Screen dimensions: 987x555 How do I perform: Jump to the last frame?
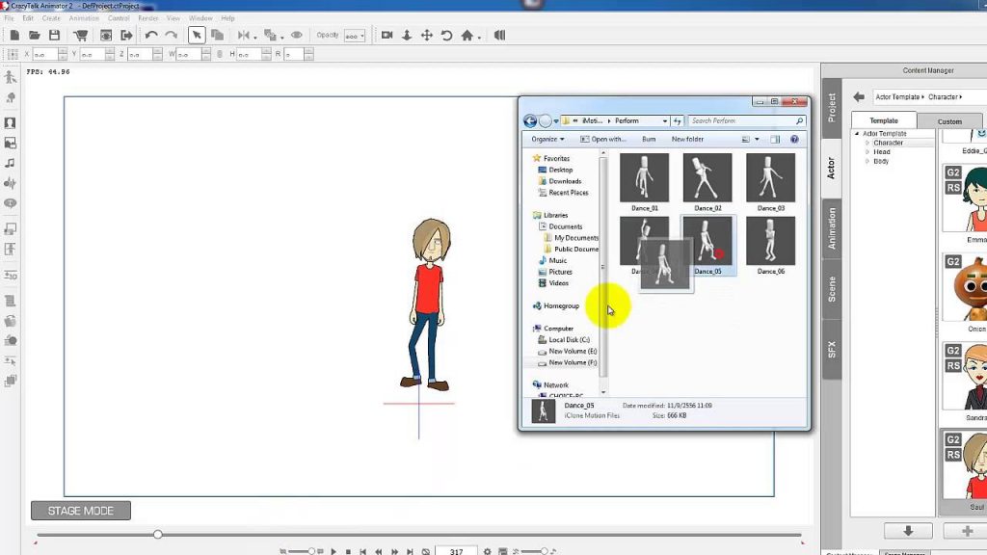(x=410, y=552)
